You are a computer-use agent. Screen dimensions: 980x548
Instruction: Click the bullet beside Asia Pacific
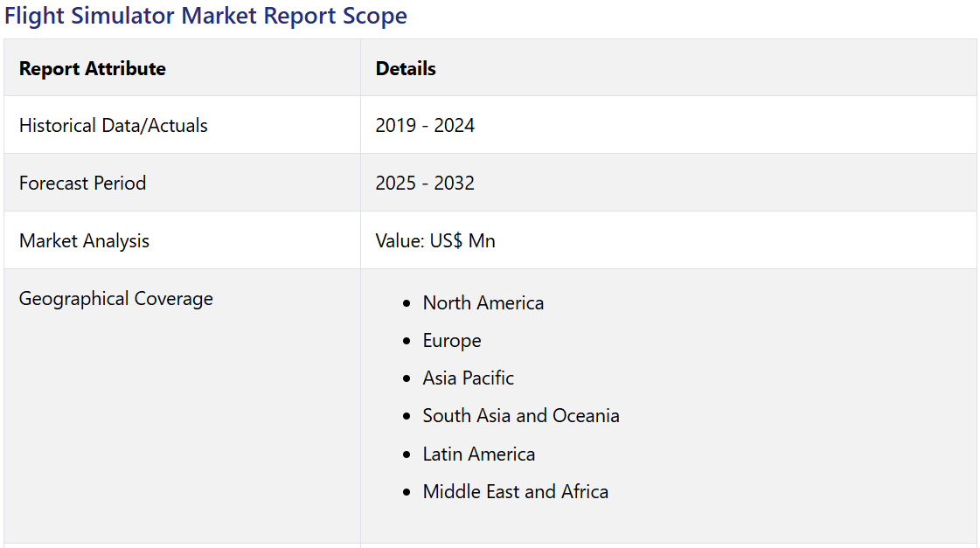[407, 378]
